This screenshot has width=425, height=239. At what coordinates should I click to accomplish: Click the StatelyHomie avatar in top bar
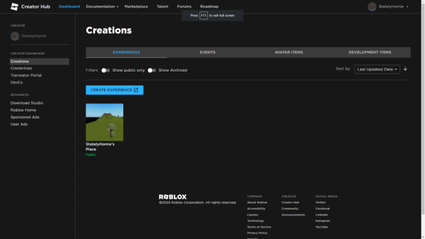tap(372, 6)
